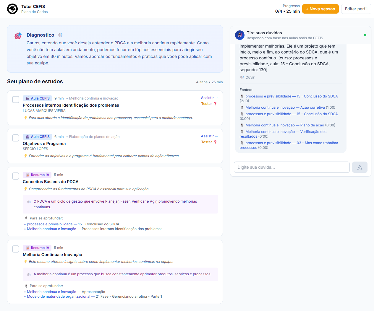The height and width of the screenshot is (311, 374).
Task: Open Editar perfil
Action: (x=356, y=9)
